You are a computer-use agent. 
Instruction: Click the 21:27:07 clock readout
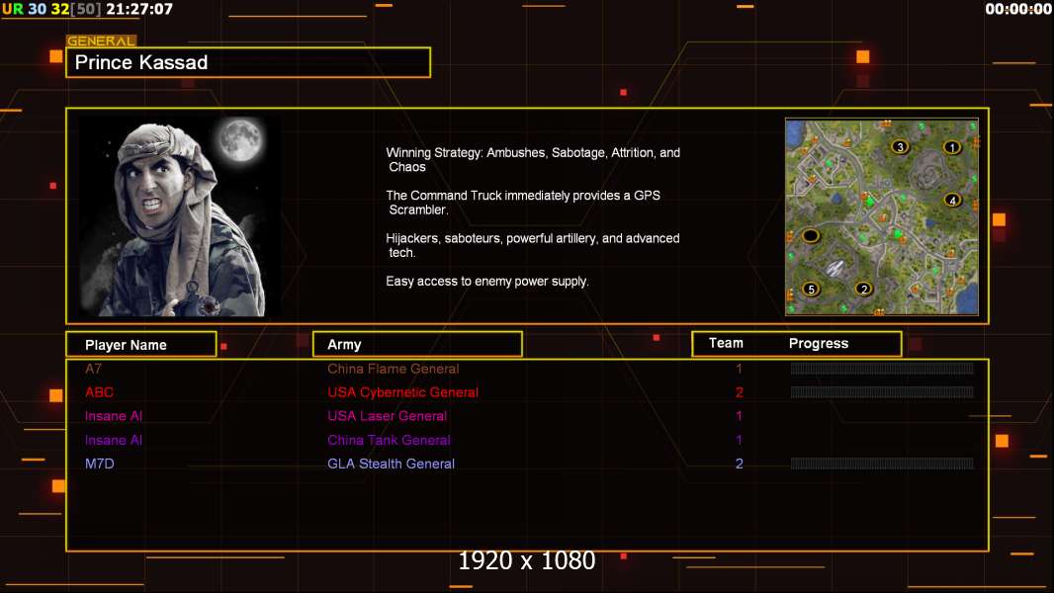pyautogui.click(x=139, y=9)
